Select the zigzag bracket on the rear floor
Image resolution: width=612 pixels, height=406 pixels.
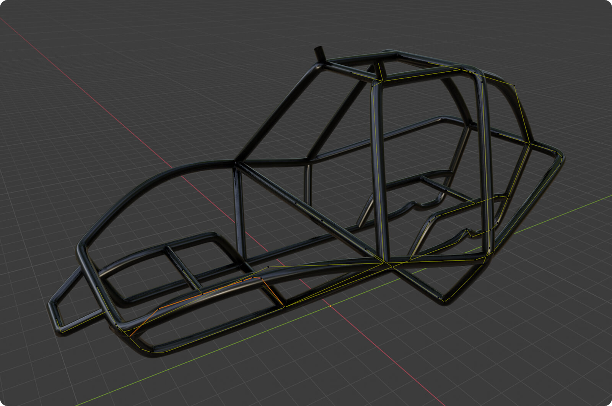click(465, 232)
